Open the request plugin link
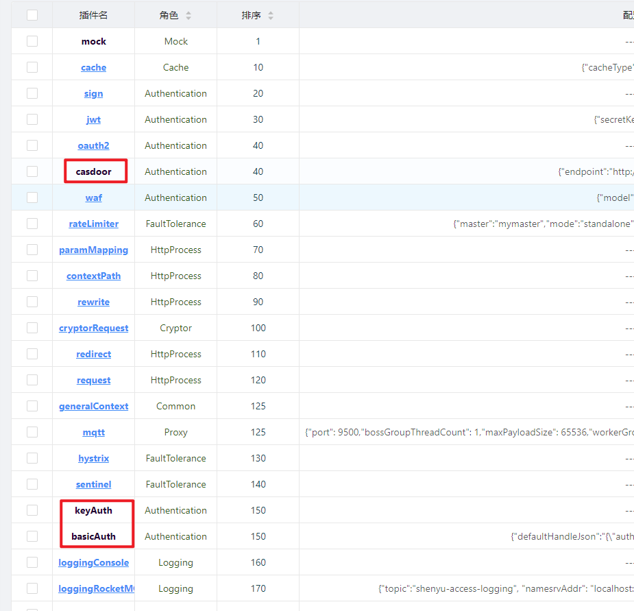634x611 pixels. [x=93, y=381]
